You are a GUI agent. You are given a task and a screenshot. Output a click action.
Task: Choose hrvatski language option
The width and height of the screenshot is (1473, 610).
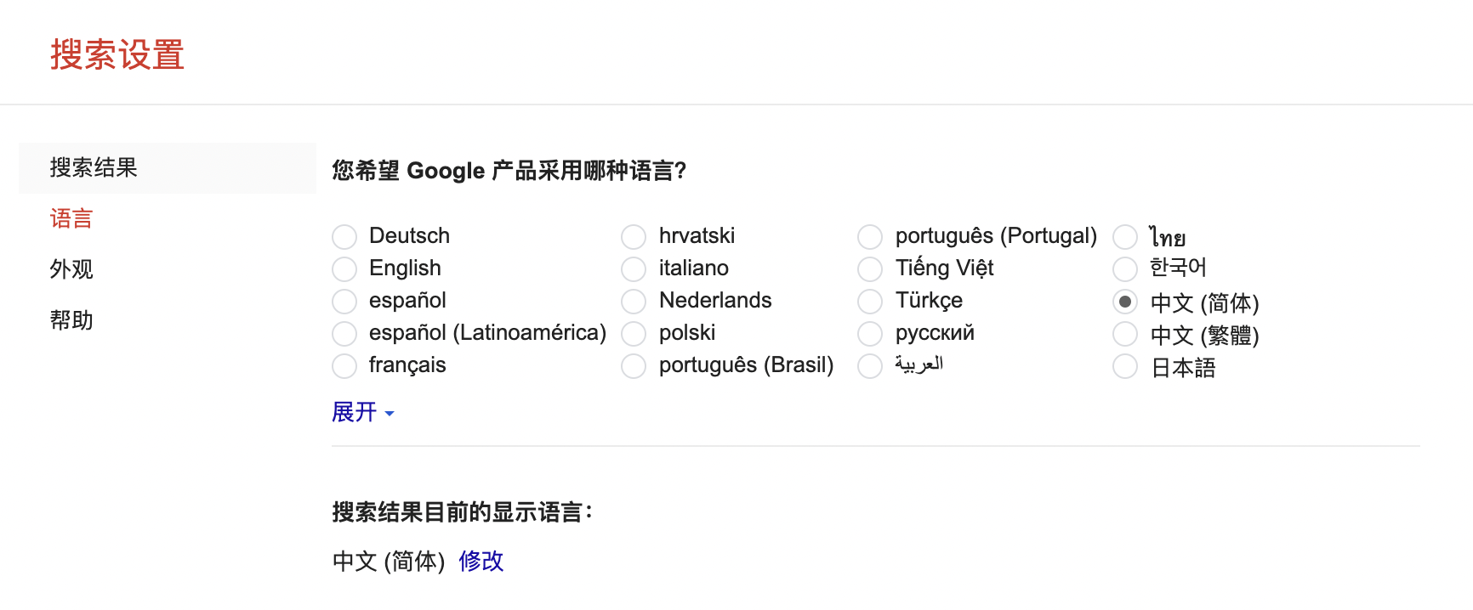(634, 236)
